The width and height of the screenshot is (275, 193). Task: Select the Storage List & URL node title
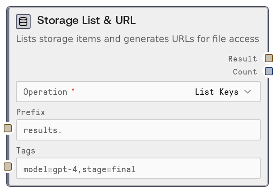tap(86, 21)
